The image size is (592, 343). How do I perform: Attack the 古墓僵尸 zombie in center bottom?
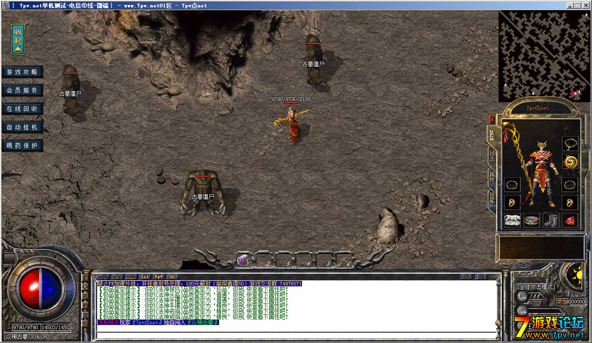coord(203,192)
